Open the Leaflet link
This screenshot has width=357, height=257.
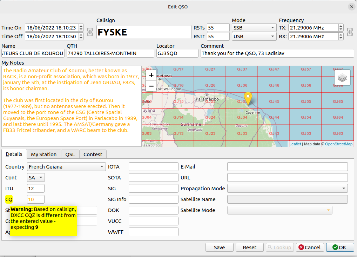click(x=295, y=144)
